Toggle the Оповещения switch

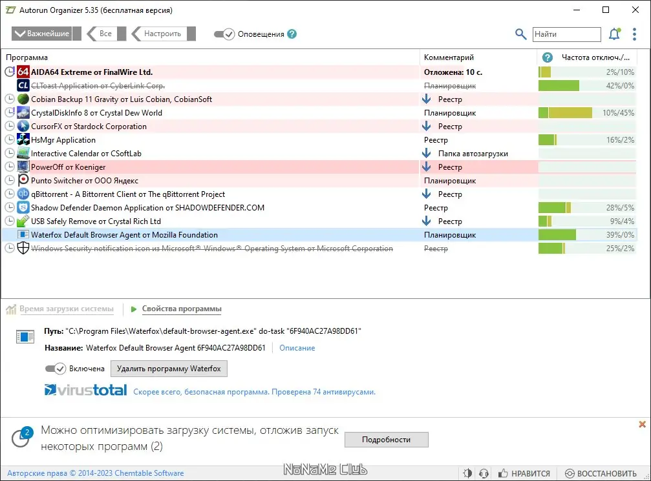pos(224,34)
